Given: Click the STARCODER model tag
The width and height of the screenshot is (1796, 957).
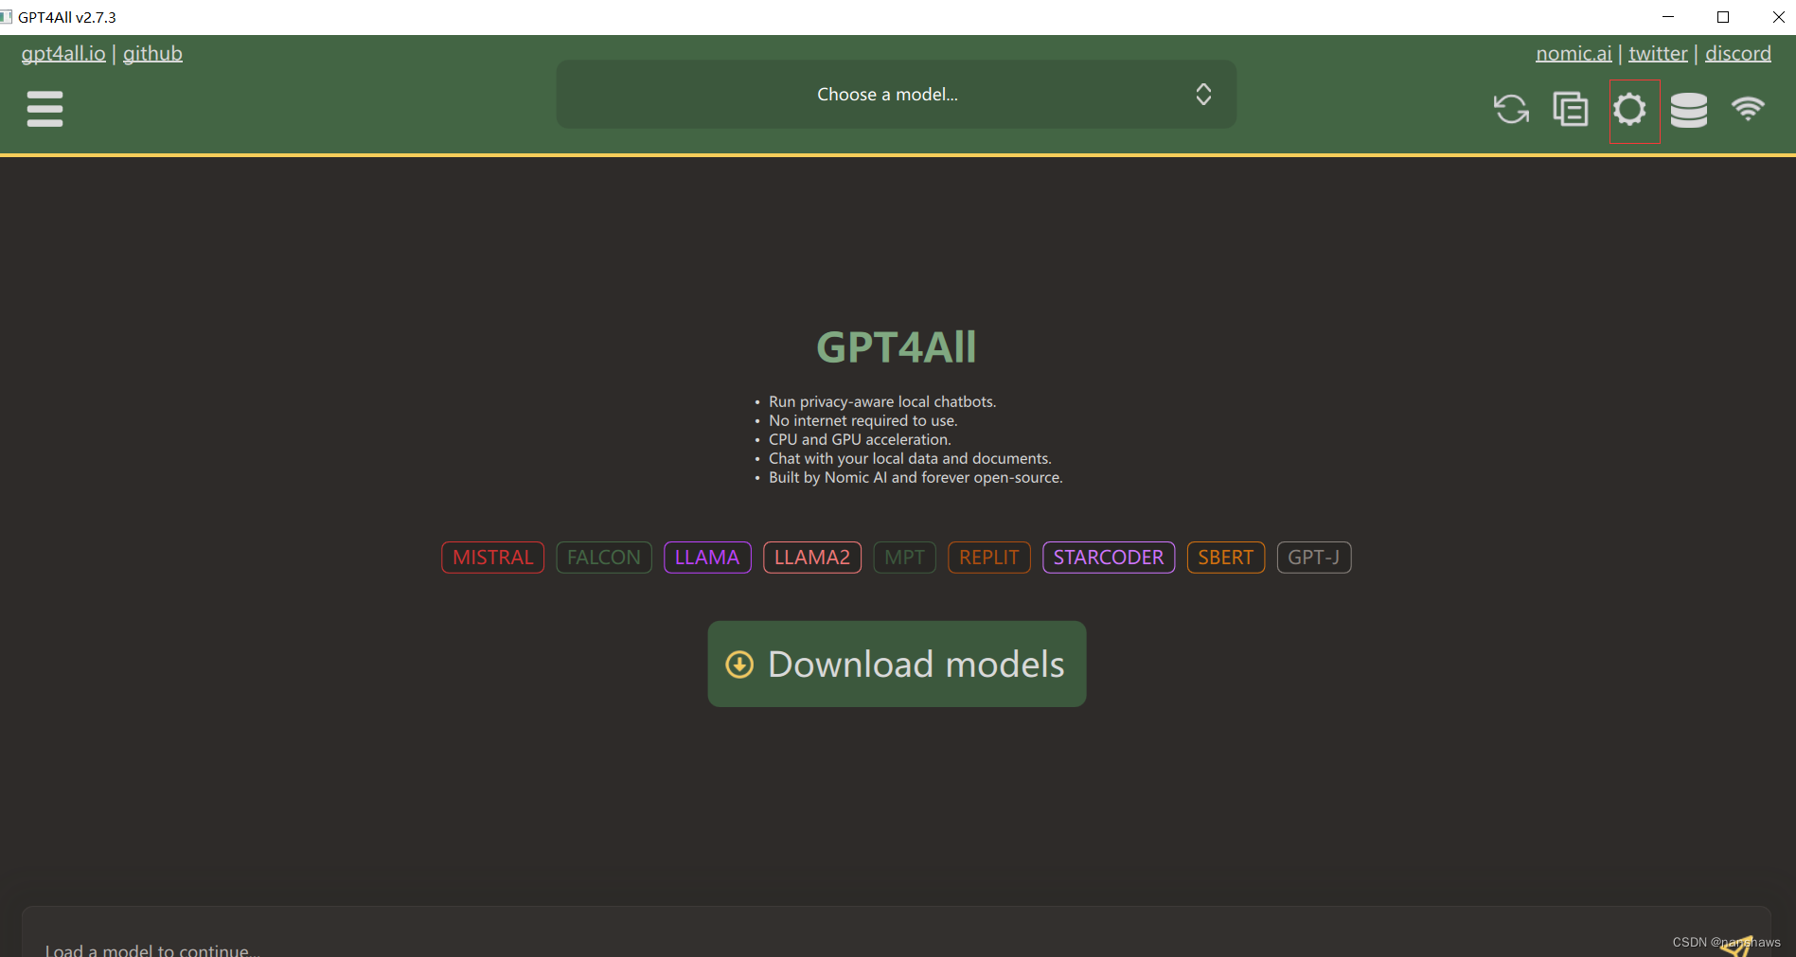Looking at the screenshot, I should click(1109, 558).
